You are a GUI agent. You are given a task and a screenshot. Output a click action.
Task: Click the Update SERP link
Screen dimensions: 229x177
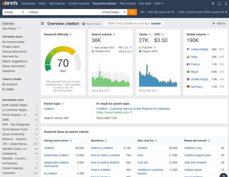[x=156, y=24]
